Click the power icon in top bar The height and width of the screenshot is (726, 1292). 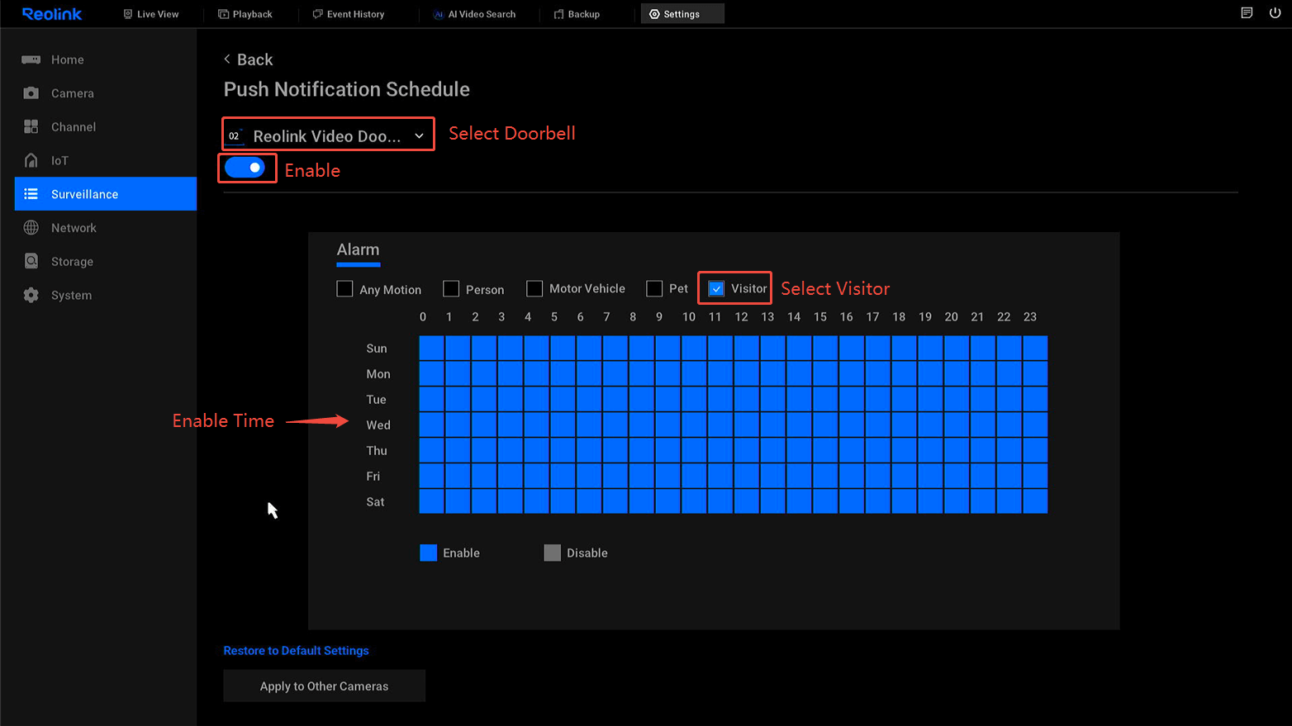click(x=1275, y=13)
